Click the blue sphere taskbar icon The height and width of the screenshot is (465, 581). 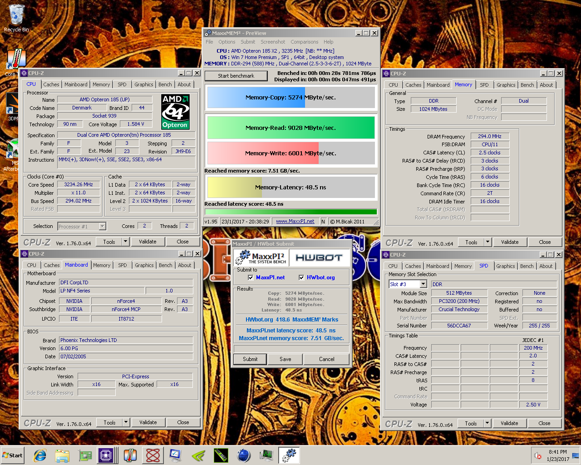coord(244,455)
